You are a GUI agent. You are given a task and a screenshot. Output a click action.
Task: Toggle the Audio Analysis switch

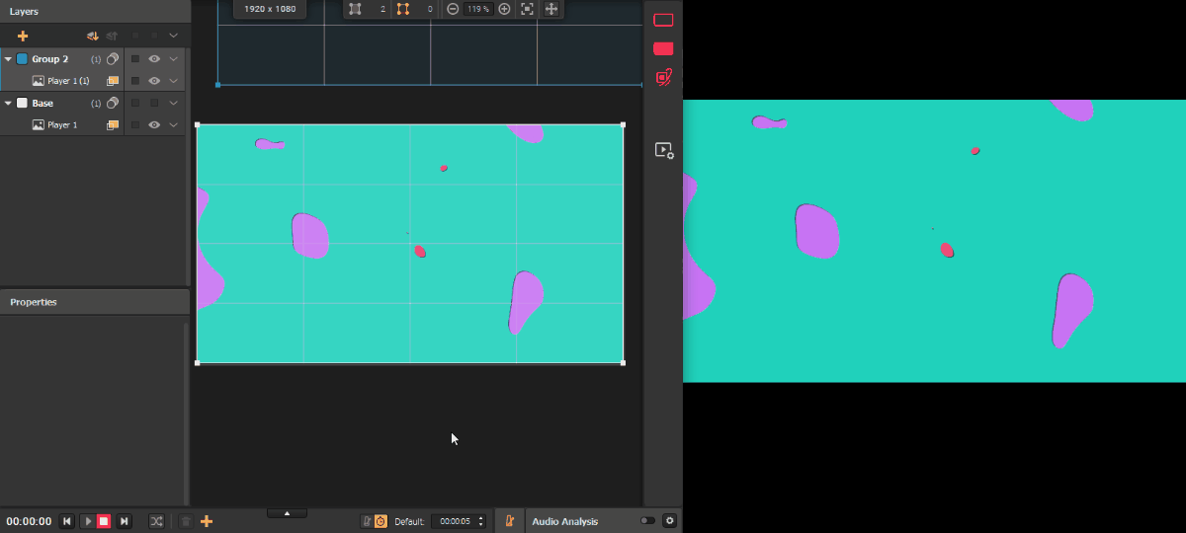click(647, 521)
